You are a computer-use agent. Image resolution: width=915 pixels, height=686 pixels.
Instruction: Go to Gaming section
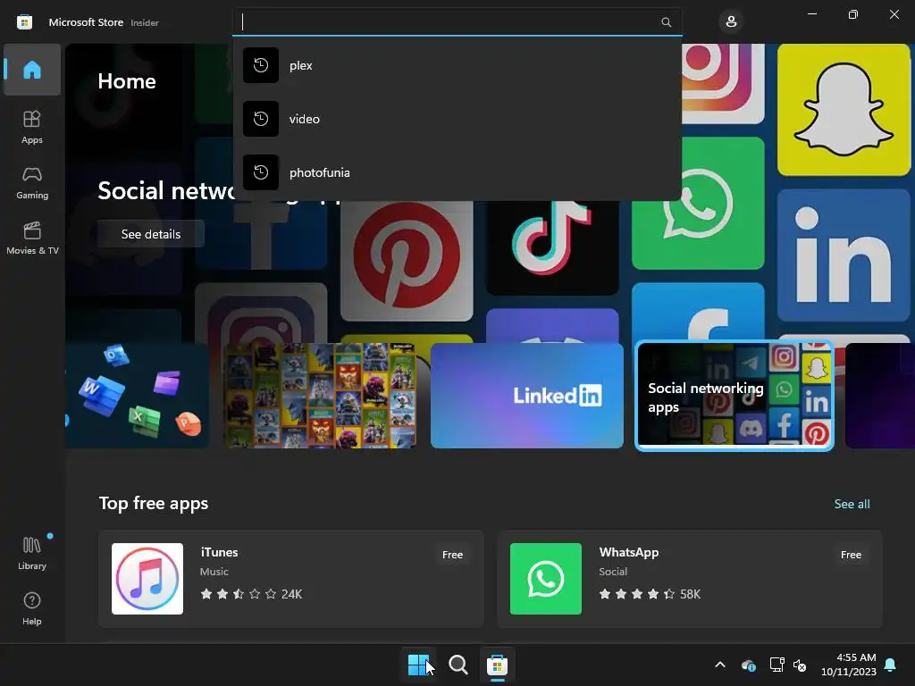tap(32, 182)
